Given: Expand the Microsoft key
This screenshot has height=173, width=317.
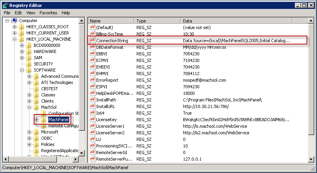Looking at the screenshot, I should click(29, 132).
